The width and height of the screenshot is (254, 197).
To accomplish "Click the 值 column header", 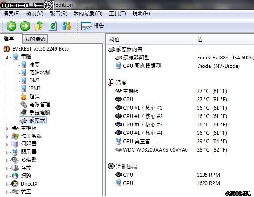I will point(224,39).
